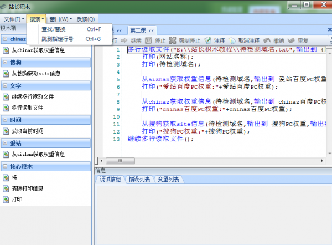
Task: Select 多行读取文件 block in sidebar
Action: tap(27, 108)
